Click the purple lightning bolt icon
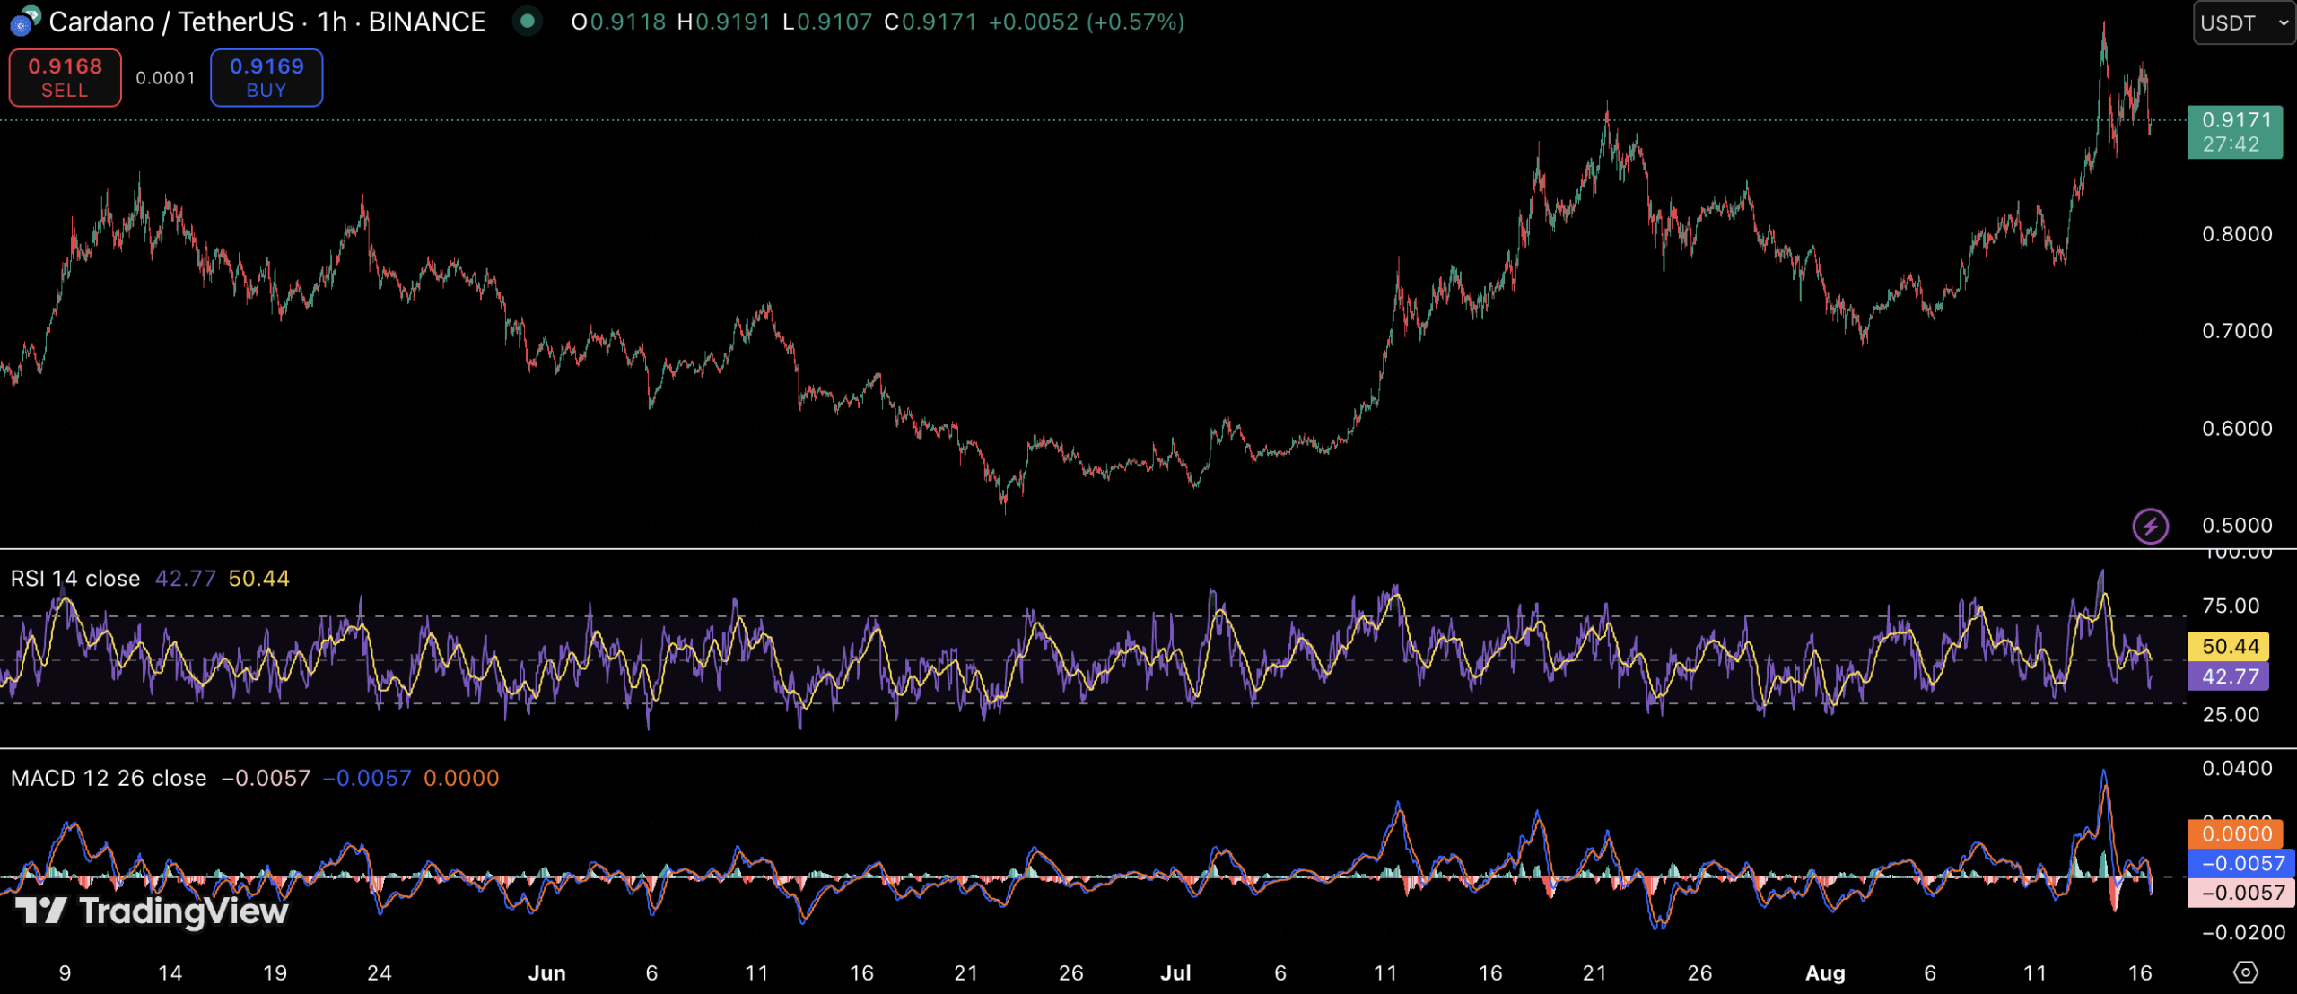Image resolution: width=2297 pixels, height=994 pixels. pos(2150,526)
